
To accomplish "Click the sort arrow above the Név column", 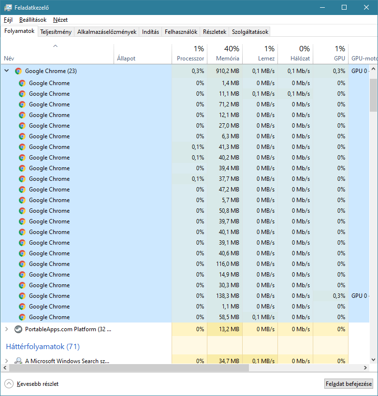I will 55,46.
